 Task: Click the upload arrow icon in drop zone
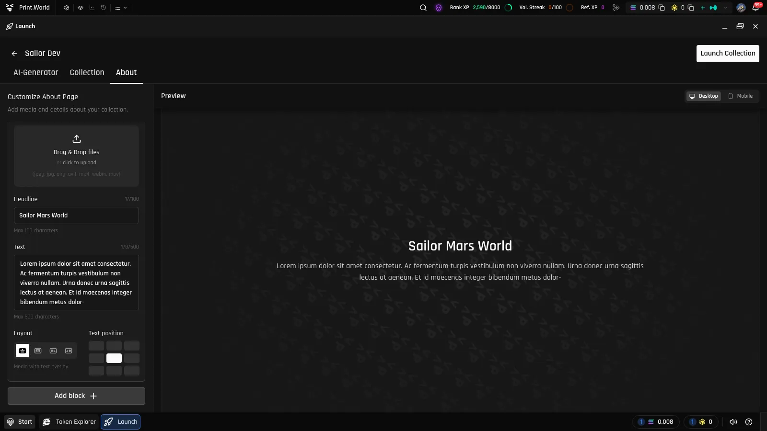click(x=77, y=139)
